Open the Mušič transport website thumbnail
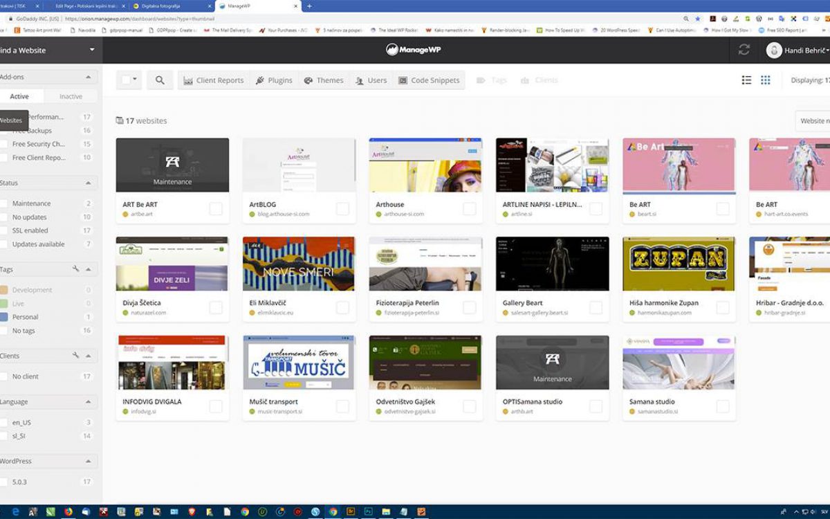This screenshot has height=519, width=830. [x=299, y=363]
